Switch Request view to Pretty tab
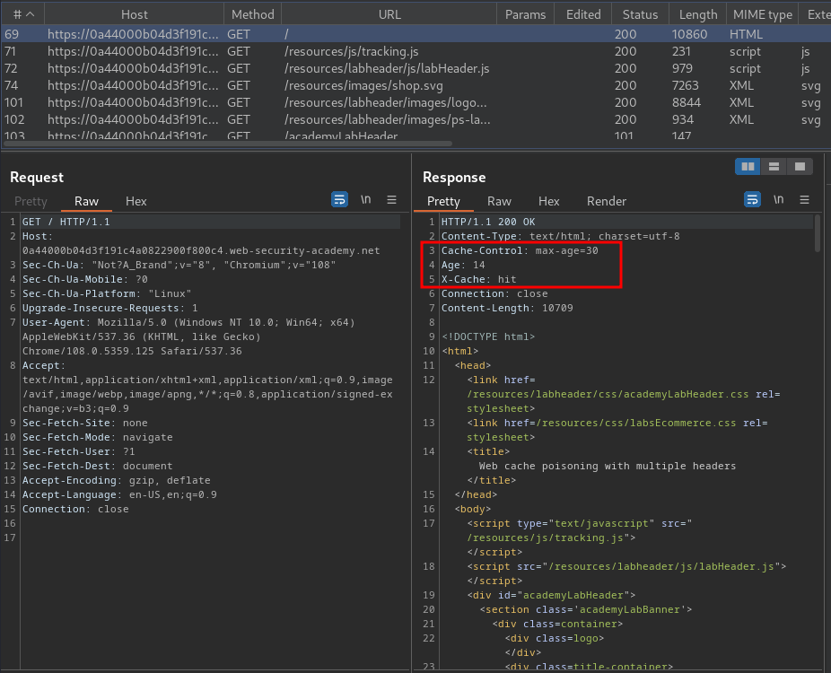This screenshot has height=673, width=831. click(x=31, y=201)
